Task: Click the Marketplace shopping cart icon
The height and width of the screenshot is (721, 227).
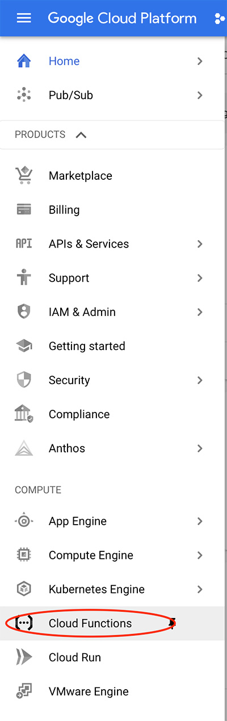Action: (24, 175)
